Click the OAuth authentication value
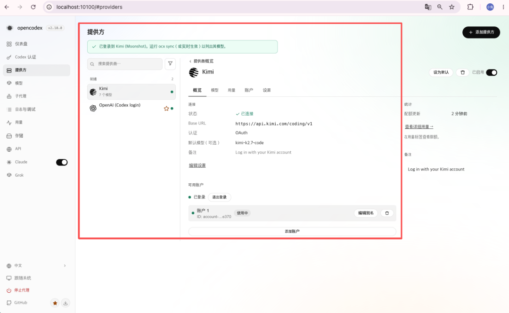 (241, 133)
